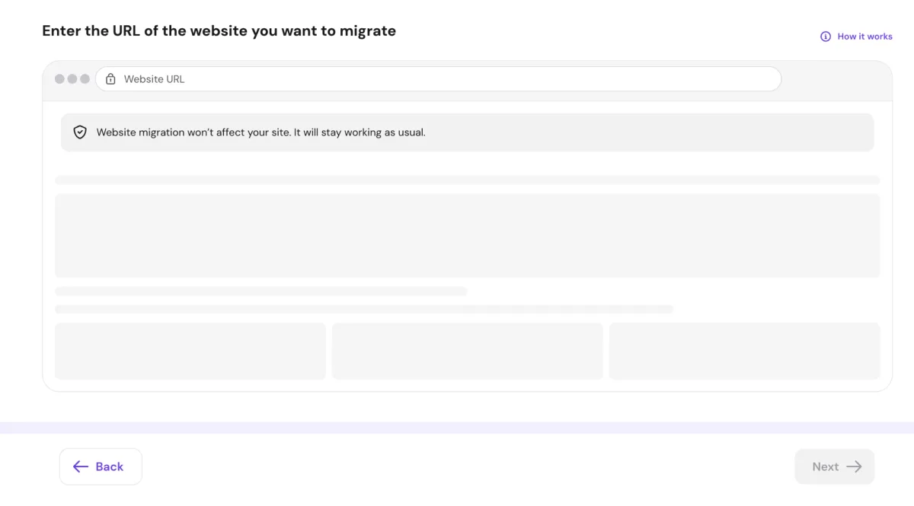The width and height of the screenshot is (914, 506).
Task: Click the info icon beside How it works
Action: tap(826, 37)
